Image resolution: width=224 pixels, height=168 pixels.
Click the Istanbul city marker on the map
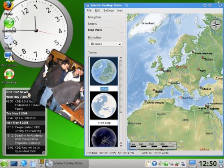[x=201, y=88]
